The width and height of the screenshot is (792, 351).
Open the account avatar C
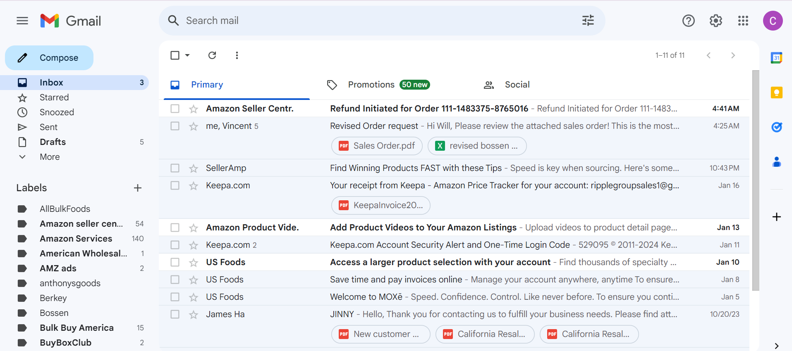point(773,21)
